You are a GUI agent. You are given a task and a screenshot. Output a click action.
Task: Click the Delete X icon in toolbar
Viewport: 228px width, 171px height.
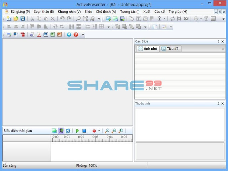click(x=53, y=18)
